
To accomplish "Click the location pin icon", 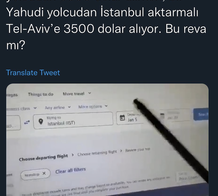I will pyautogui.click(x=41, y=121).
